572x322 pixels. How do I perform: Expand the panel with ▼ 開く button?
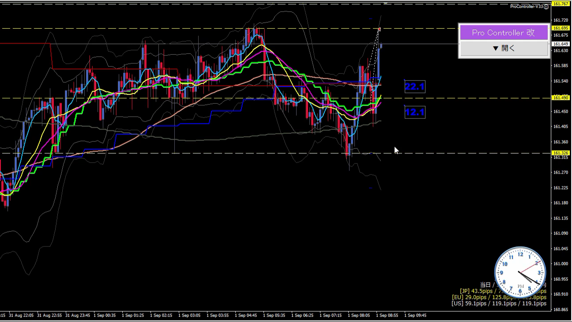[503, 48]
